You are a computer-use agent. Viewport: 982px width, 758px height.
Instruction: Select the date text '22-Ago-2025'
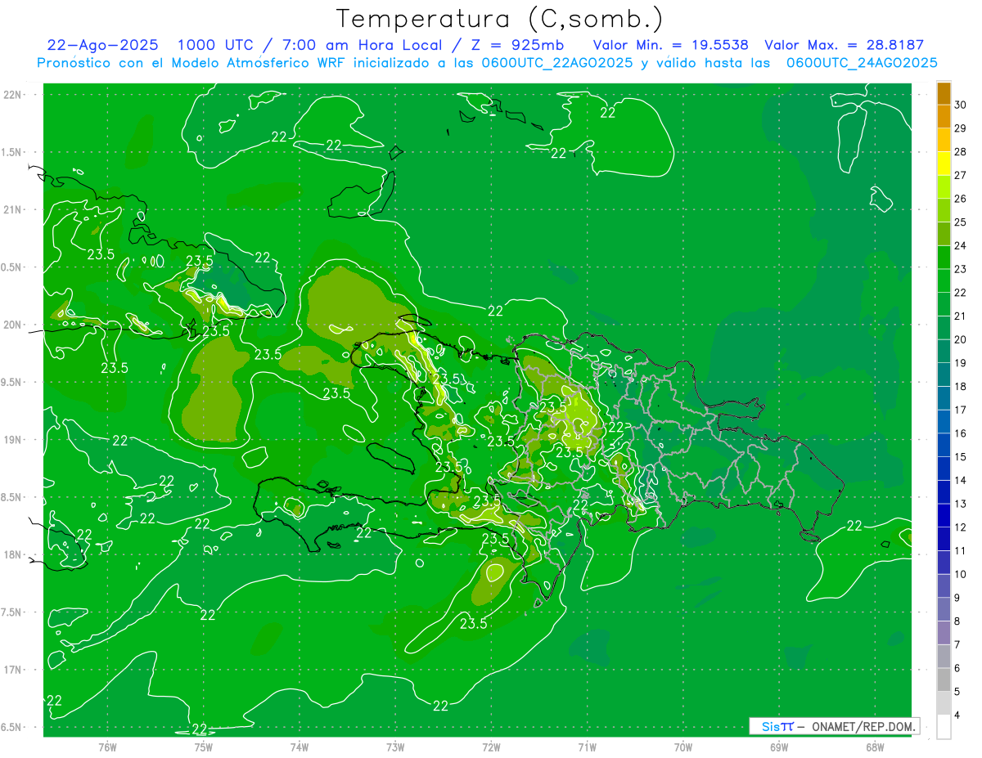[103, 45]
